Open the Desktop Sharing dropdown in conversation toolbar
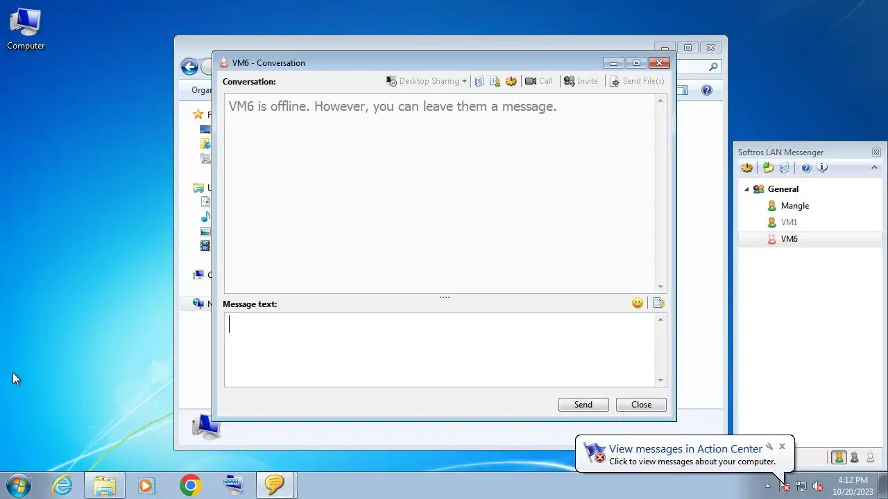888x499 pixels. point(427,81)
